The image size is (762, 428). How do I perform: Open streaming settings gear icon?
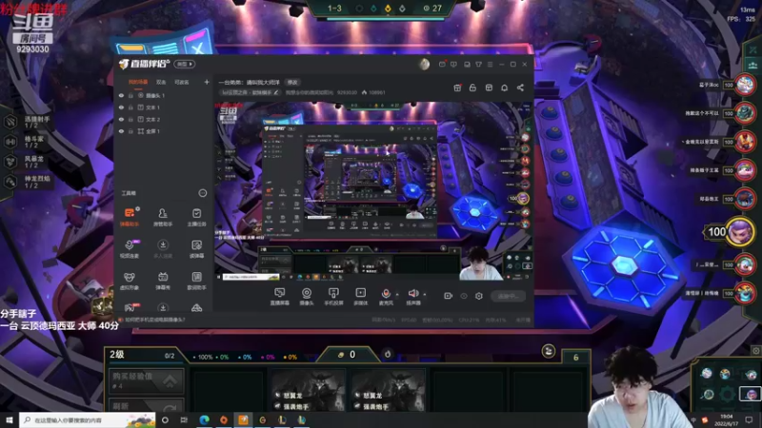pos(479,296)
